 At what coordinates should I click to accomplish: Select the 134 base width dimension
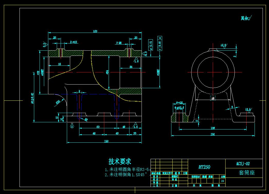coord(212,134)
